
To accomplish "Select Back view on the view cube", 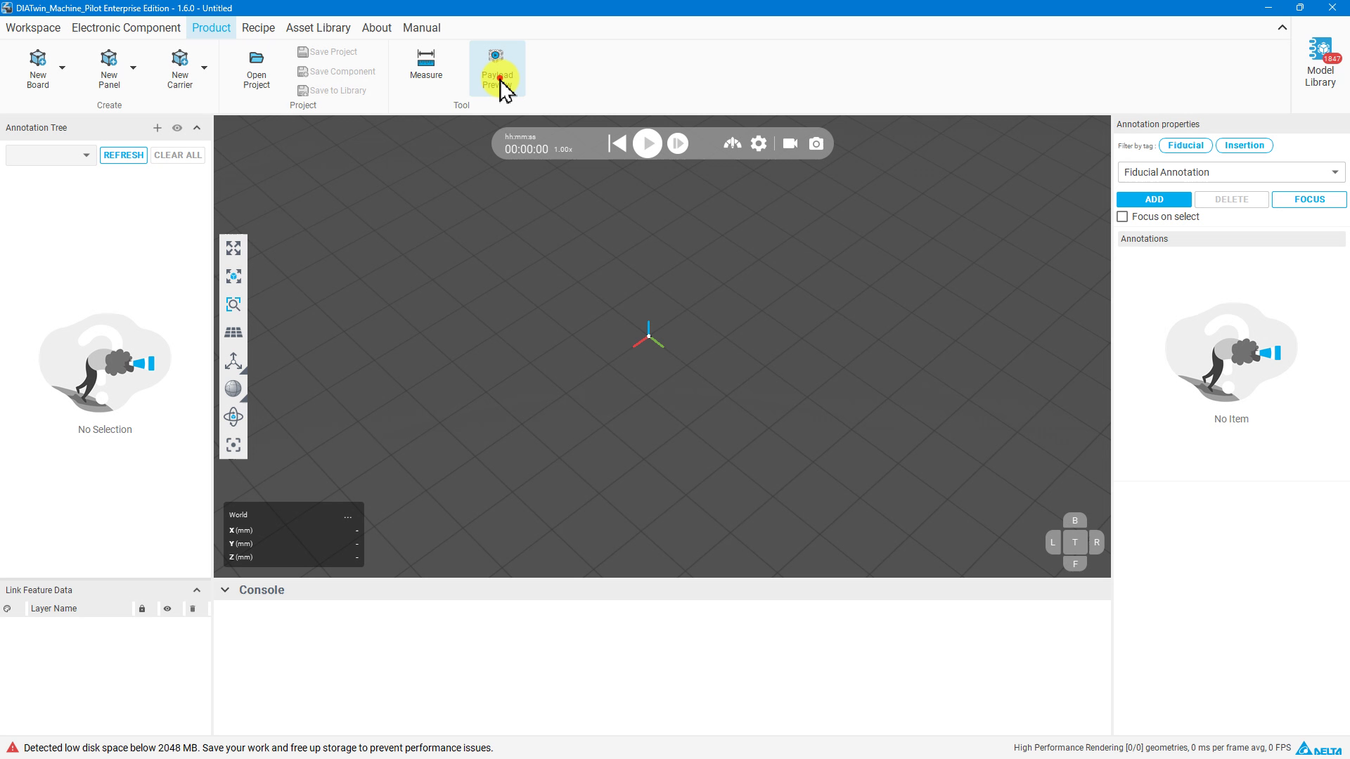I will [1075, 521].
